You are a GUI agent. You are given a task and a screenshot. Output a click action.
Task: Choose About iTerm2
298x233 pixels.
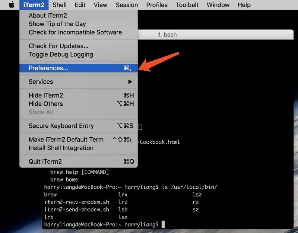79,15
